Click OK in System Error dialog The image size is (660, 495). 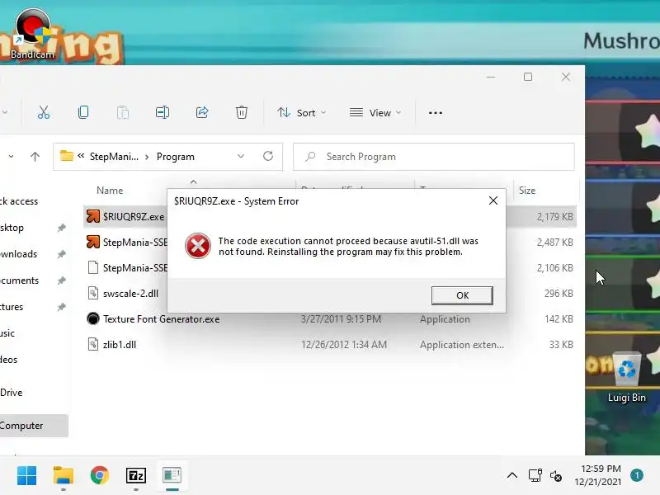tap(462, 295)
